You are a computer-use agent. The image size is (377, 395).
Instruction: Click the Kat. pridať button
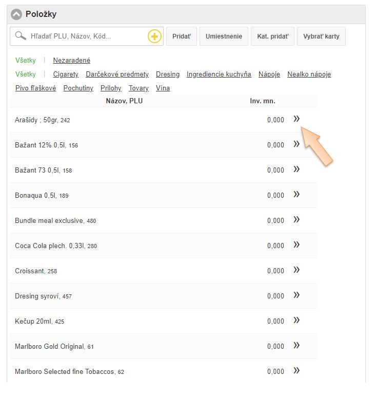(x=272, y=36)
